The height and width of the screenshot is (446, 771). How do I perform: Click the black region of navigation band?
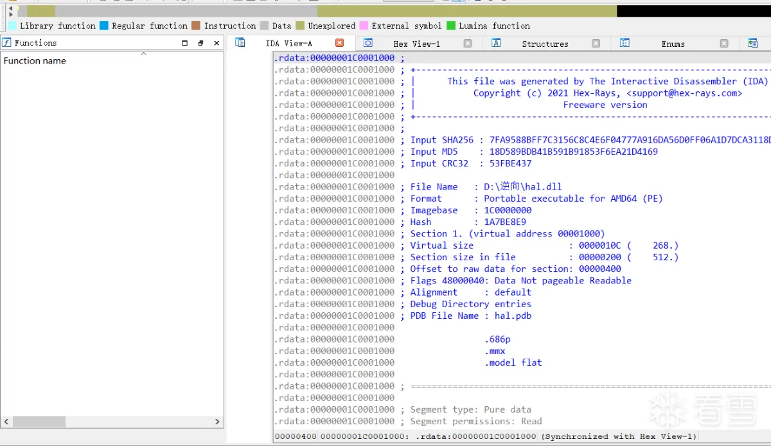694,11
